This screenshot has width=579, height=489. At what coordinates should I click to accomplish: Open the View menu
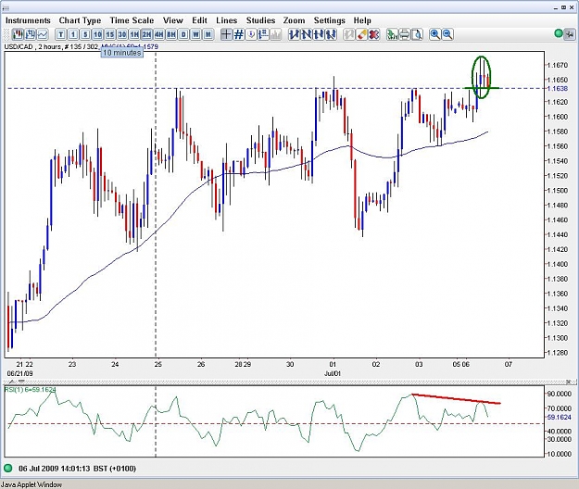[173, 20]
